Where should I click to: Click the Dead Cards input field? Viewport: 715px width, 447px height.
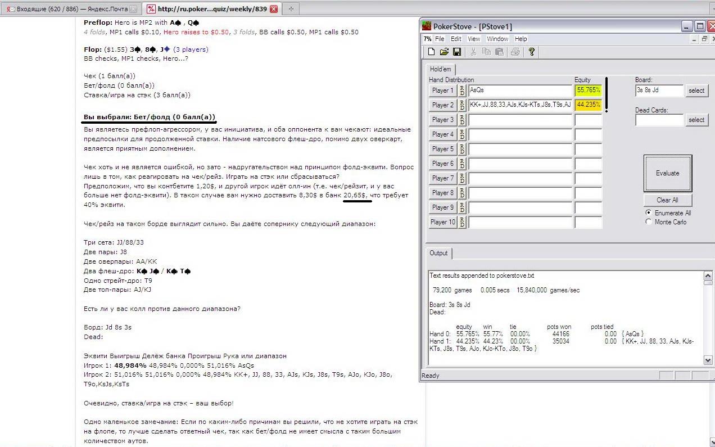pyautogui.click(x=659, y=120)
